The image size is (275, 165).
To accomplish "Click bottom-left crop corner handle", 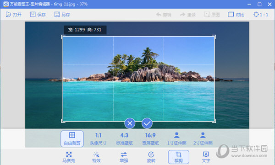I will [63, 121].
